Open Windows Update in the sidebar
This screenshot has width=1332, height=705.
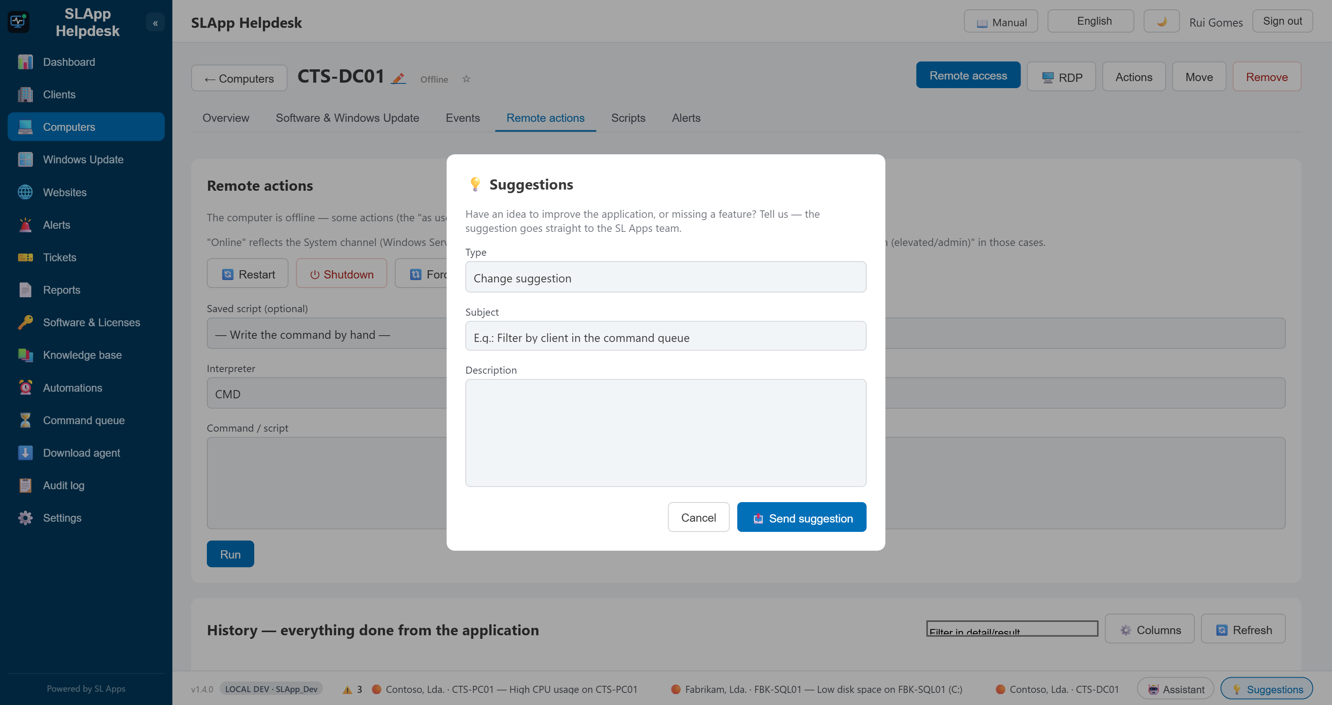86,160
